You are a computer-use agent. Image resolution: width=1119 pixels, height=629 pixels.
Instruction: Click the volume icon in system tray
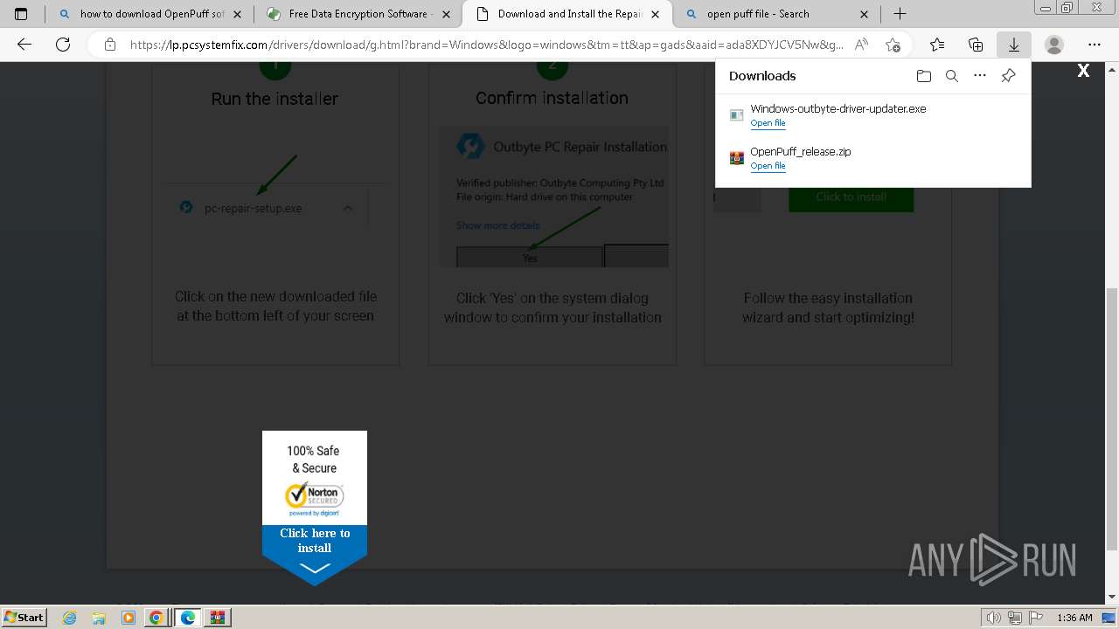tap(994, 618)
